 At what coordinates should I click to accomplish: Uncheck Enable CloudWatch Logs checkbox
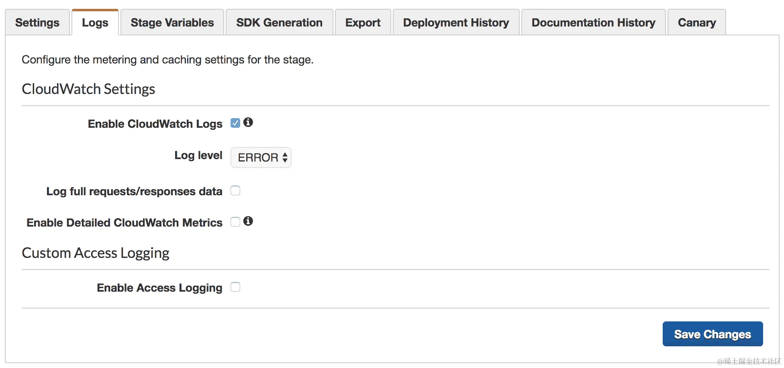(x=235, y=123)
